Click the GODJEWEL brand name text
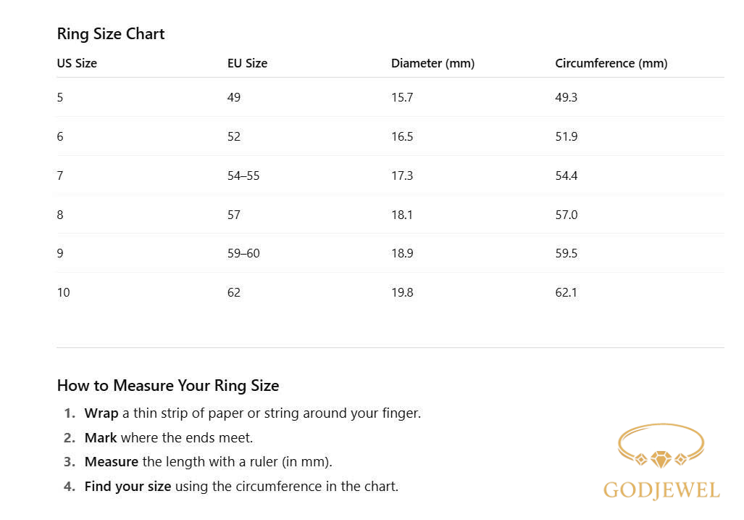This screenshot has width=744, height=520. pos(661,490)
